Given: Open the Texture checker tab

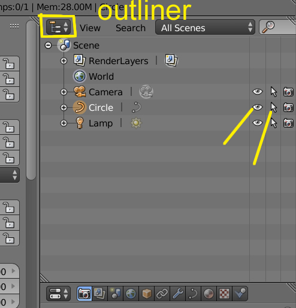Looking at the screenshot, I should tap(225, 294).
